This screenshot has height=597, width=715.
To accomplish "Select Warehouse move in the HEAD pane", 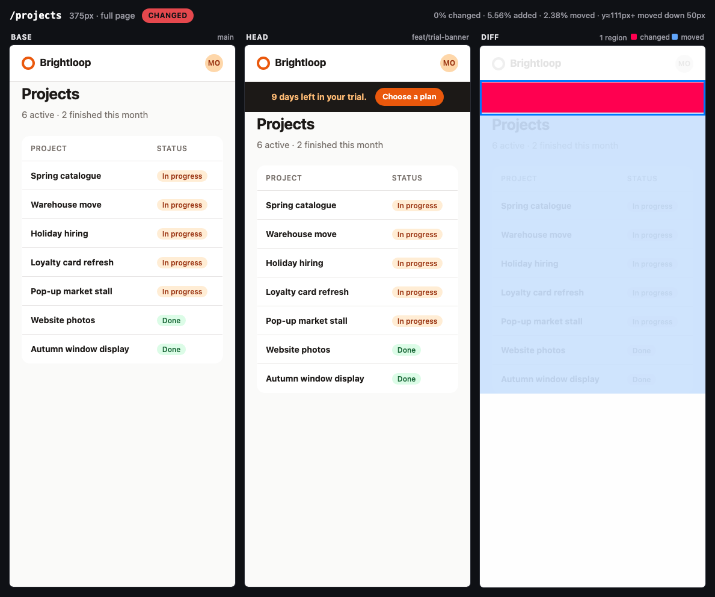I will (301, 234).
